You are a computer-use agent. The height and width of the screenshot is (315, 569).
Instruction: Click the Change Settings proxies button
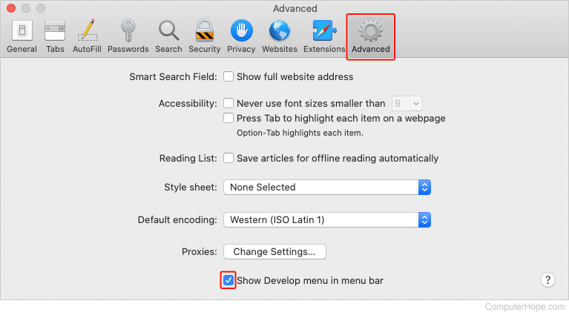point(274,251)
